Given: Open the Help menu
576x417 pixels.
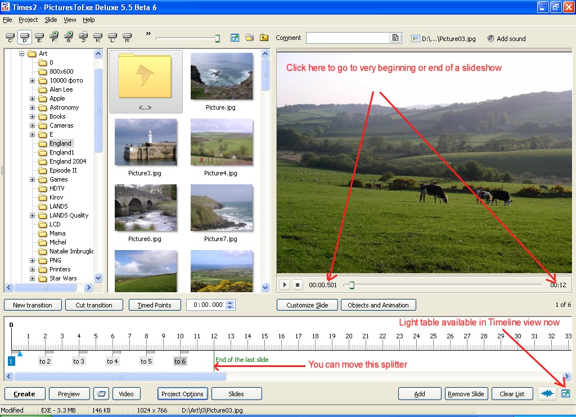Looking at the screenshot, I should tap(88, 20).
